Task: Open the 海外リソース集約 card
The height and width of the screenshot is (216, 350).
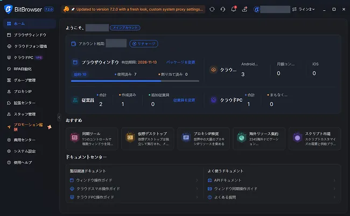Action: coord(259,138)
